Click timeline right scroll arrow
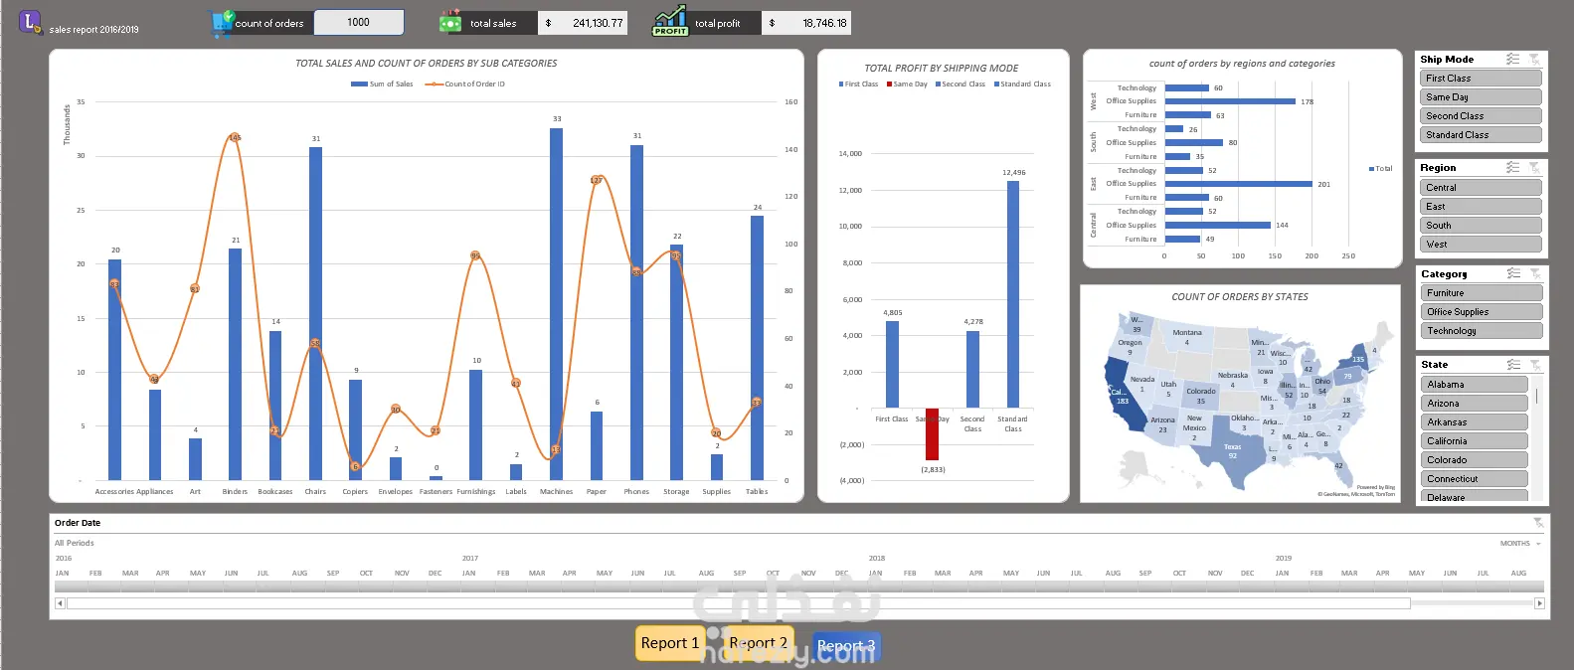Image resolution: width=1574 pixels, height=670 pixels. point(1540,603)
